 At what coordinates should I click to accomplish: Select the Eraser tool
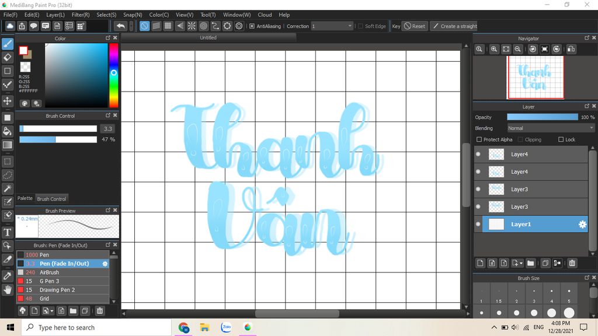[7, 58]
